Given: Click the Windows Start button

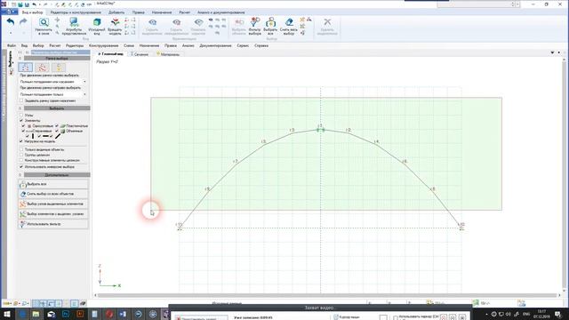Looking at the screenshot, I should click(6, 314).
